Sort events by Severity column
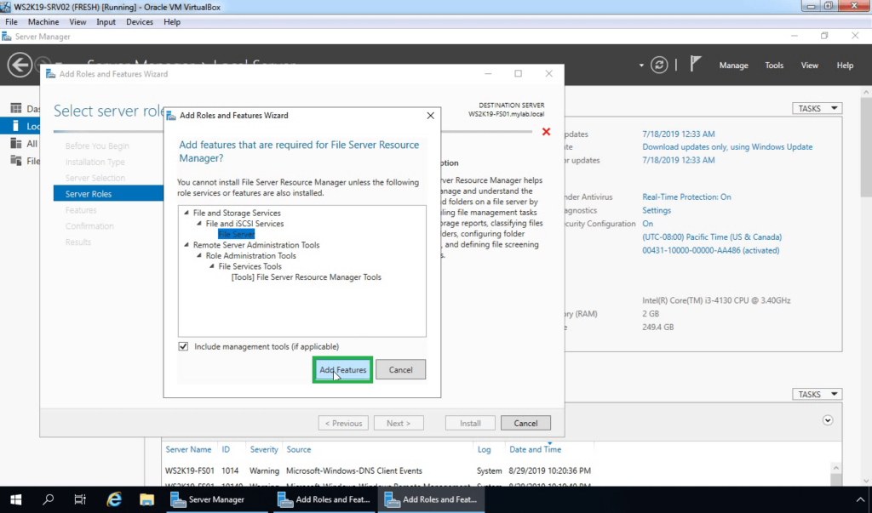The image size is (872, 513). (x=264, y=449)
